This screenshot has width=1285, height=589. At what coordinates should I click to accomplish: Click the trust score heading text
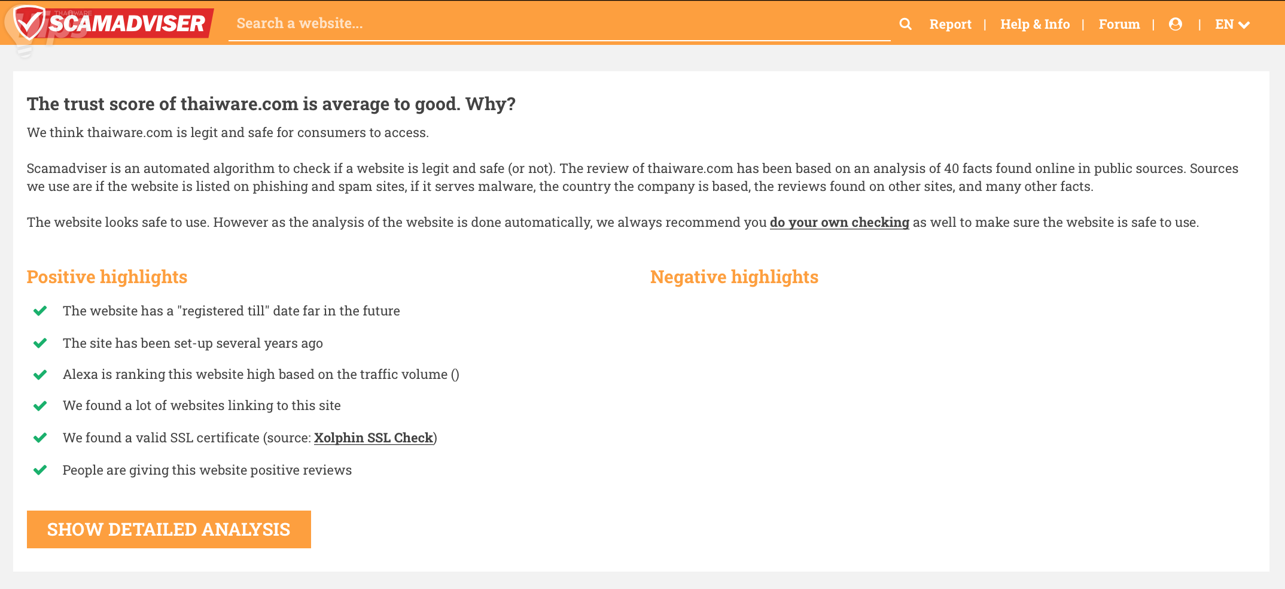[271, 104]
